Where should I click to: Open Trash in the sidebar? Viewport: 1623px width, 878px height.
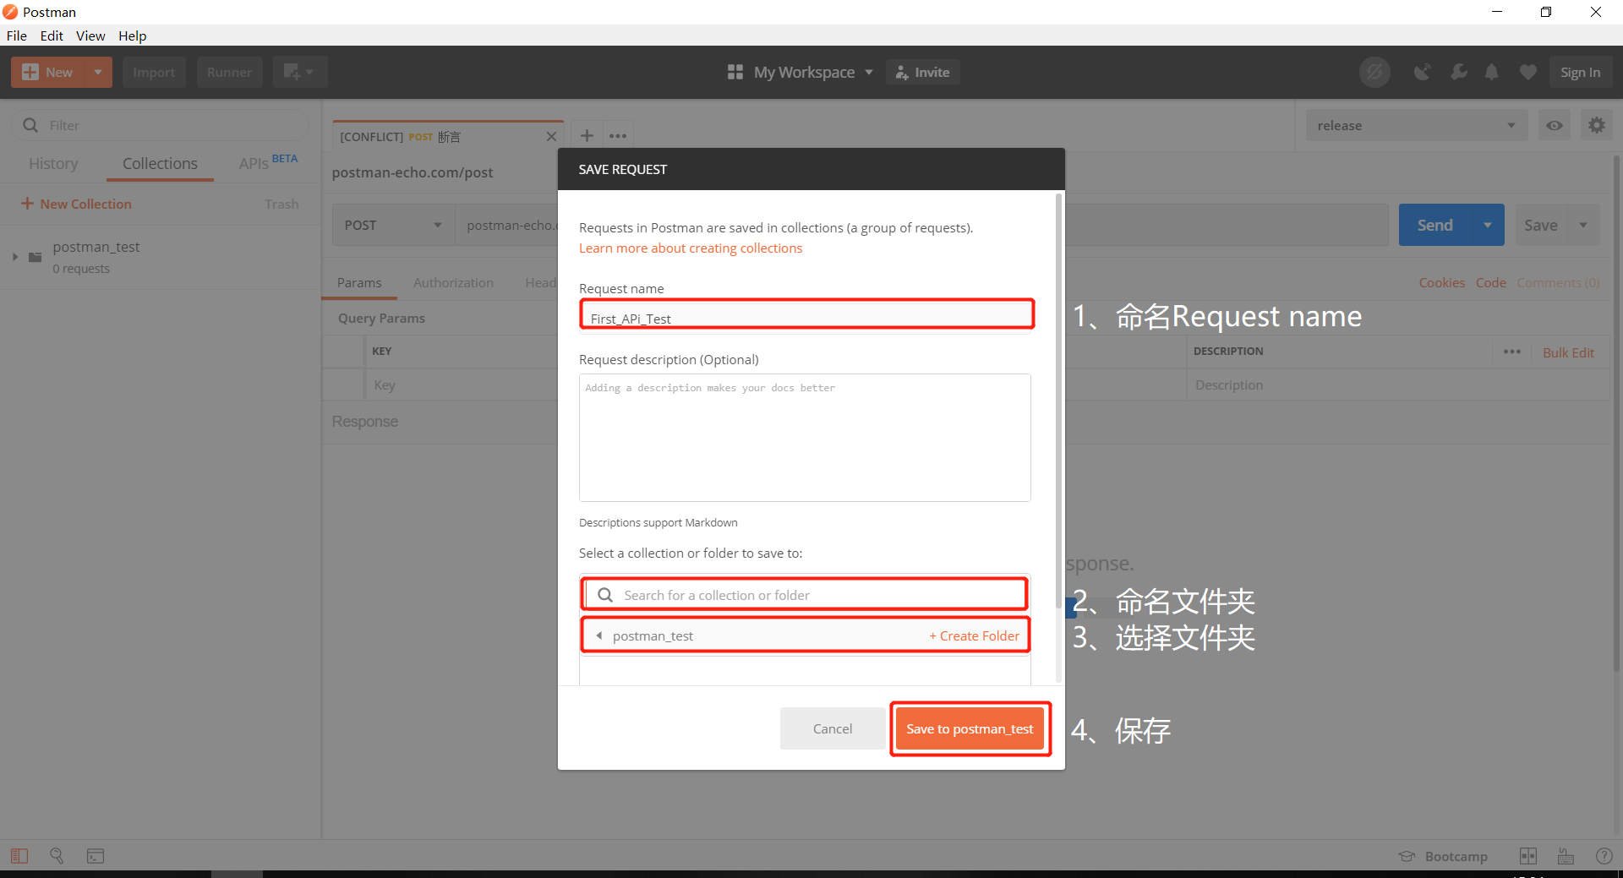pyautogui.click(x=281, y=205)
